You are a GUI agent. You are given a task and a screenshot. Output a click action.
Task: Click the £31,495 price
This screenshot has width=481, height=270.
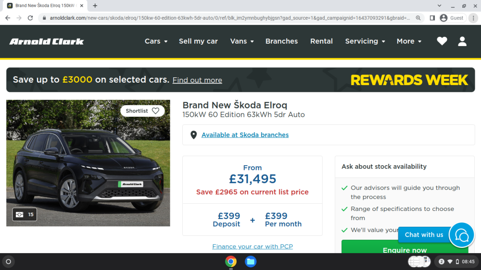pos(253,179)
